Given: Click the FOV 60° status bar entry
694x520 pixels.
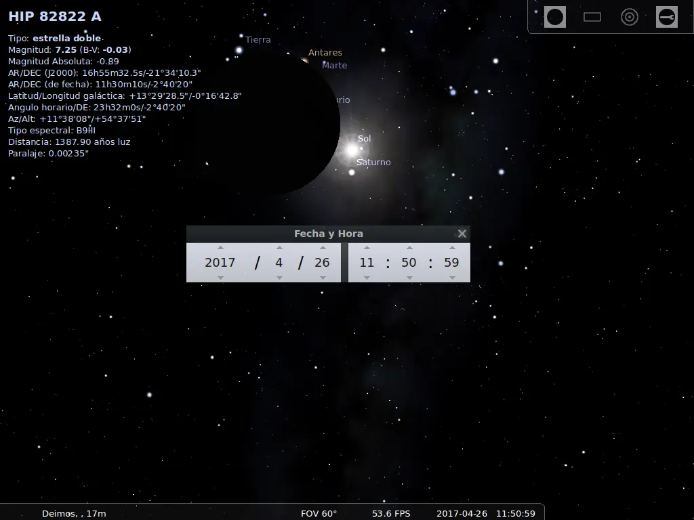Looking at the screenshot, I should pos(319,513).
